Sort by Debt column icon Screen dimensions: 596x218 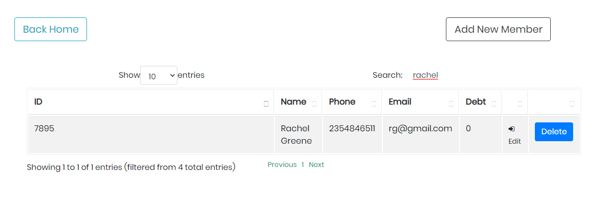(494, 104)
